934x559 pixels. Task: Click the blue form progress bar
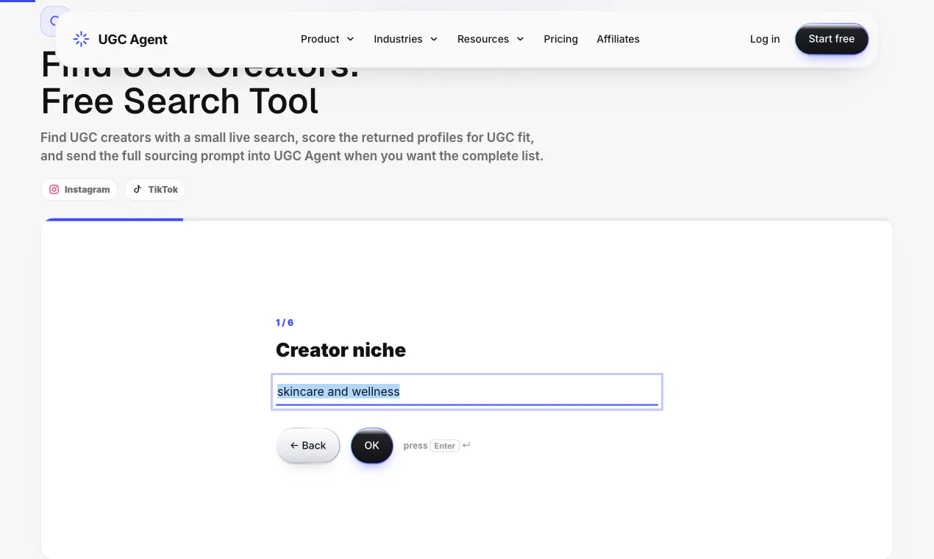(x=113, y=219)
